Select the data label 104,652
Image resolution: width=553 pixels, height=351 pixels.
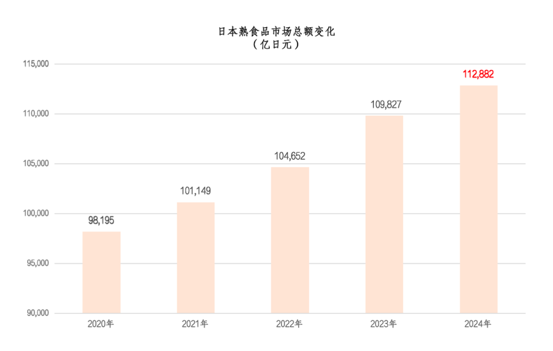click(x=290, y=156)
